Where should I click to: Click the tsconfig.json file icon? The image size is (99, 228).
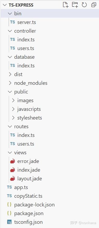pyautogui.click(x=9, y=222)
